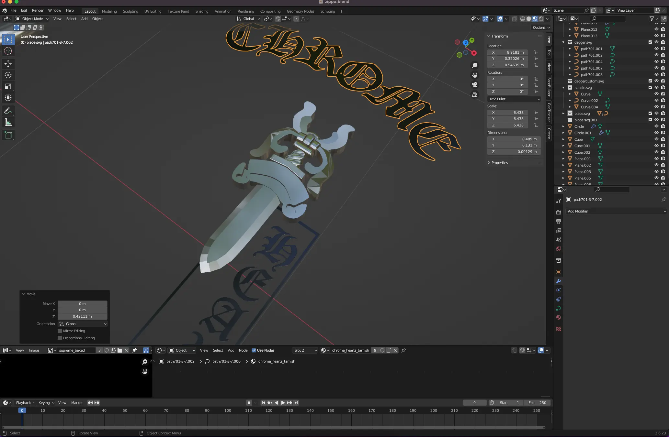Switch to the Shading workspace tab
The image size is (669, 437).
[x=202, y=11]
